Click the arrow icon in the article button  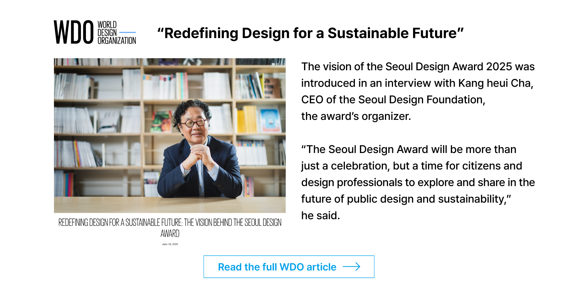tap(351, 267)
